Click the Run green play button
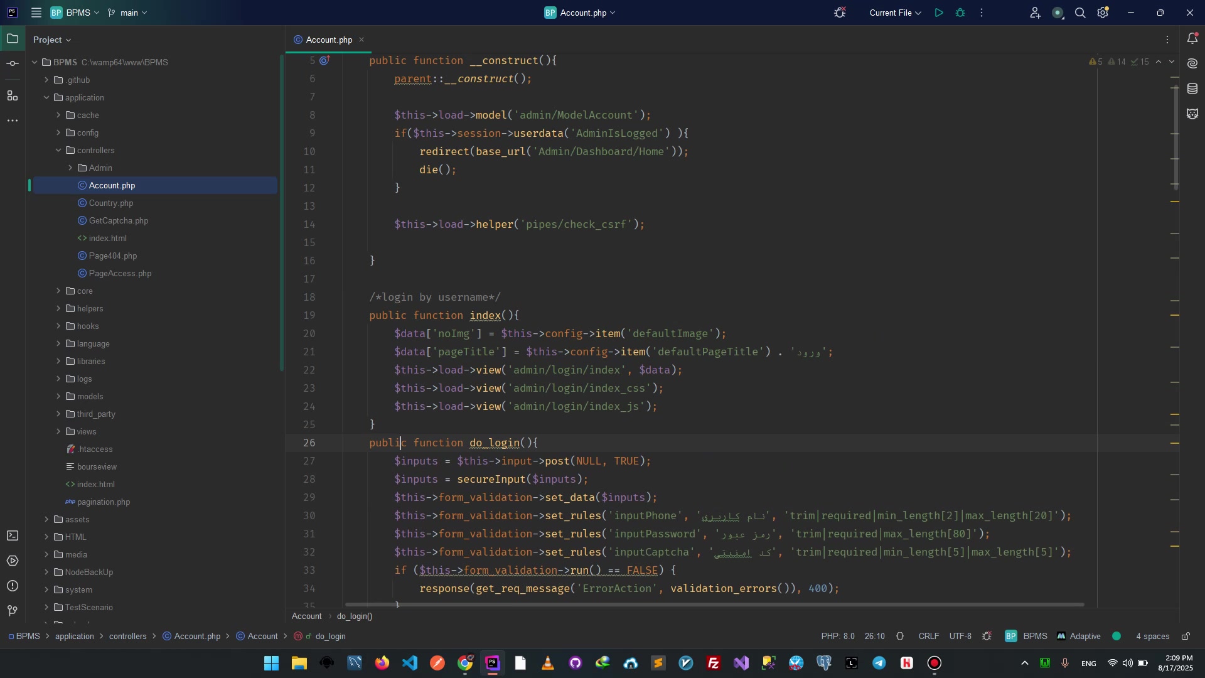Image resolution: width=1205 pixels, height=678 pixels. [939, 13]
